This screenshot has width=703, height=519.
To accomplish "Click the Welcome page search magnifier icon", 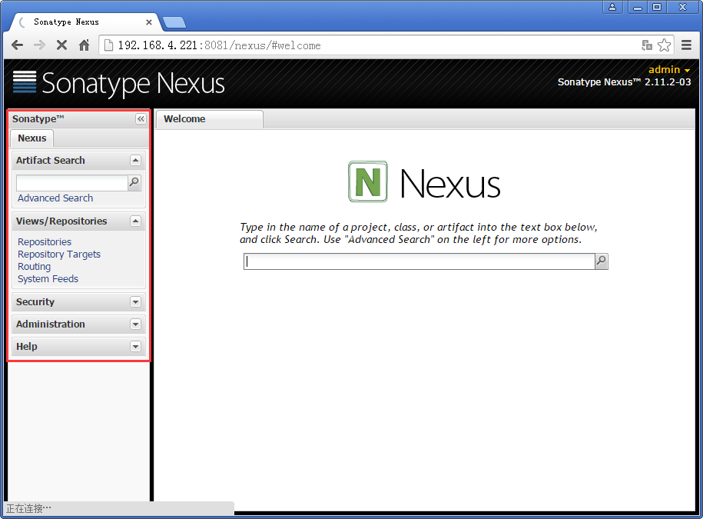I will click(x=602, y=261).
